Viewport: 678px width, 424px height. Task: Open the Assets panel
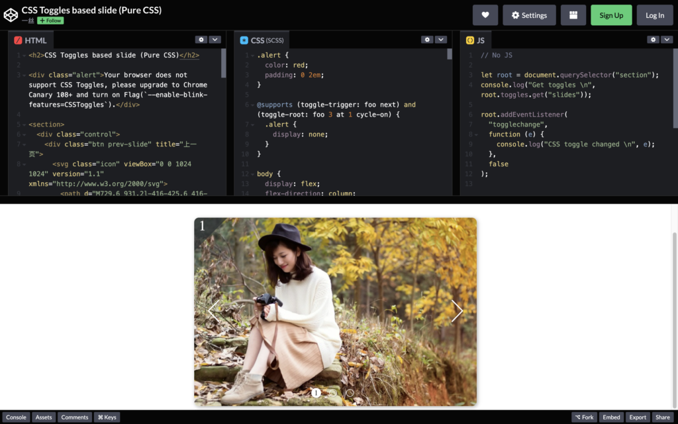(x=44, y=417)
